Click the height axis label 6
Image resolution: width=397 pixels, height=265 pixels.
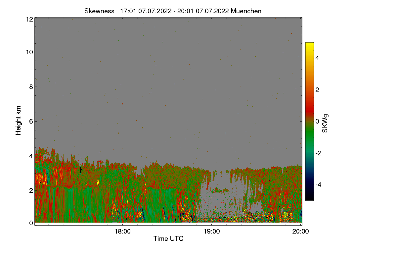click(30, 121)
